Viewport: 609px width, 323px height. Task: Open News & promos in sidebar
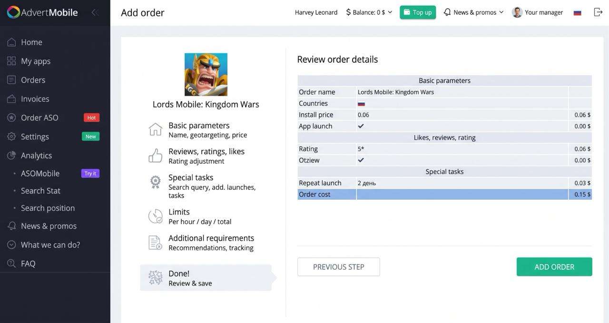pos(49,226)
